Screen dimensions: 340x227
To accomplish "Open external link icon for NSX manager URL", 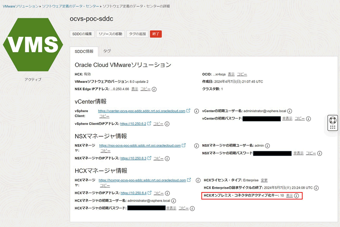I will coord(184,145).
